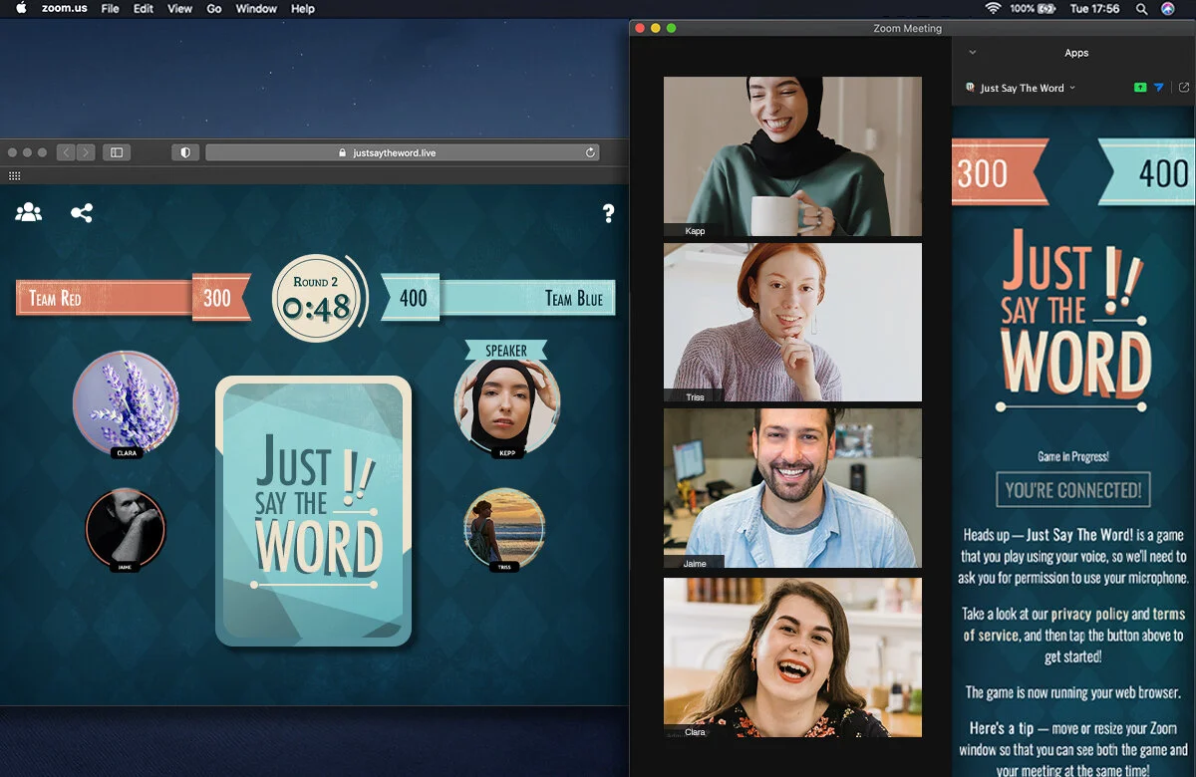This screenshot has width=1196, height=777.
Task: Click the Just Say The Word card
Action: click(x=313, y=510)
